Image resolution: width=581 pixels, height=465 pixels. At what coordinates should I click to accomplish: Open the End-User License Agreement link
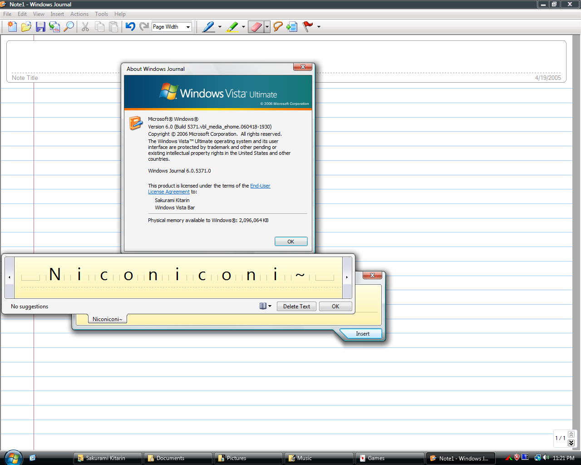point(209,189)
